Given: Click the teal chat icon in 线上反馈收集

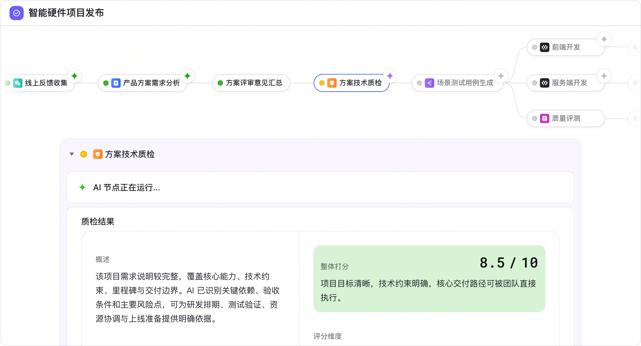Looking at the screenshot, I should pos(18,83).
